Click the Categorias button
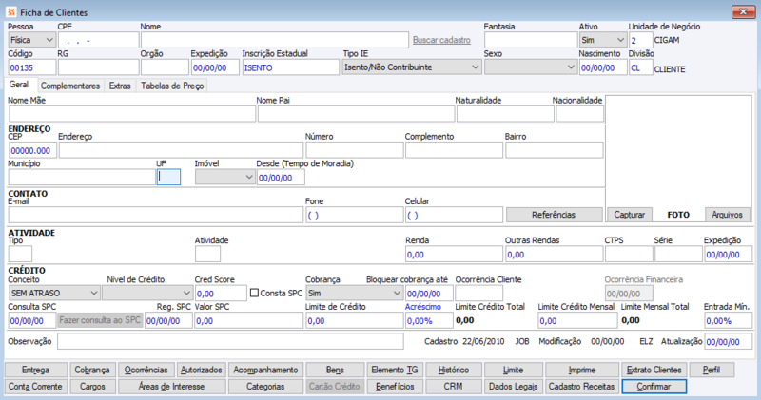This screenshot has height=400, width=761. click(x=265, y=387)
